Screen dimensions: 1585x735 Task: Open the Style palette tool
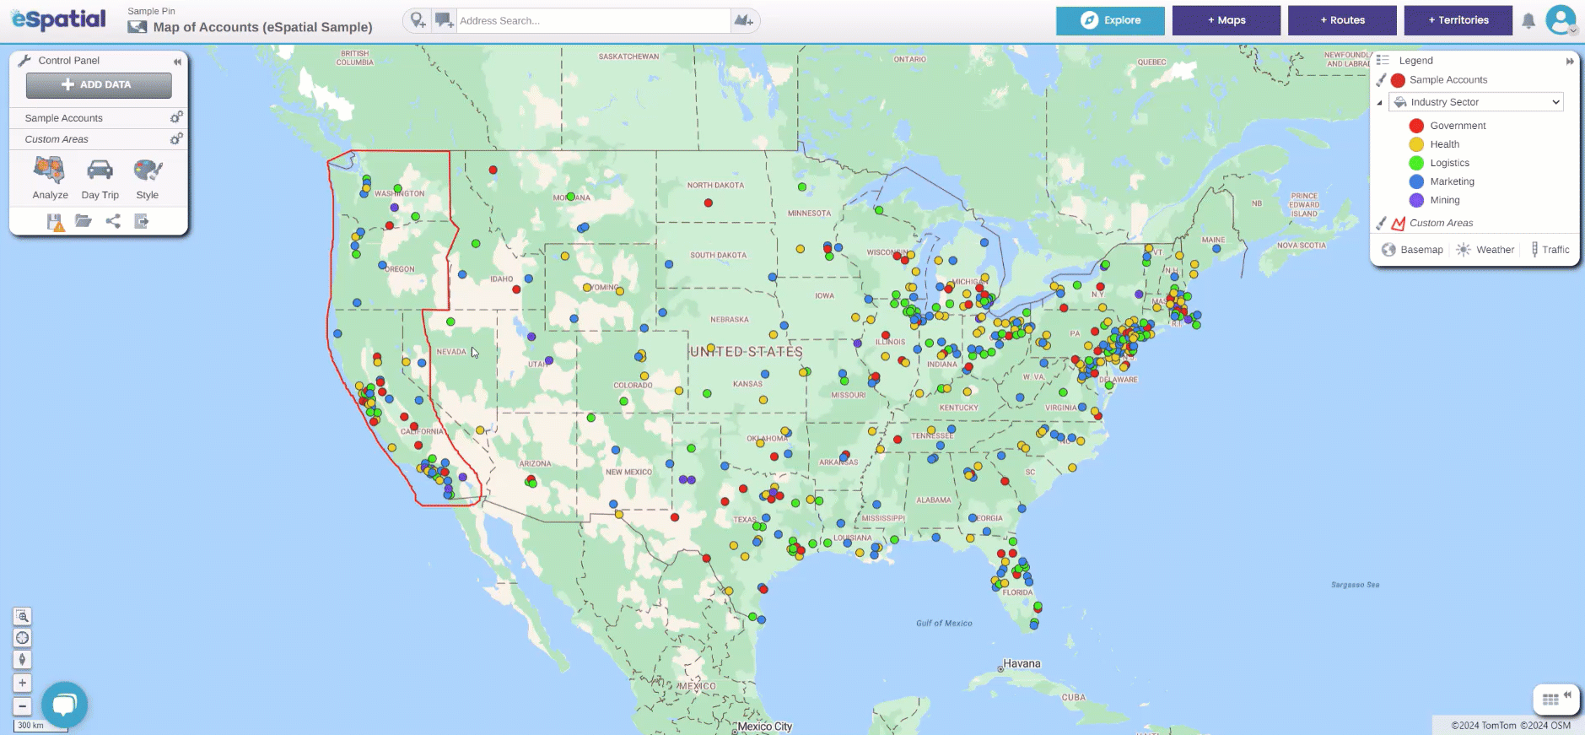(148, 178)
